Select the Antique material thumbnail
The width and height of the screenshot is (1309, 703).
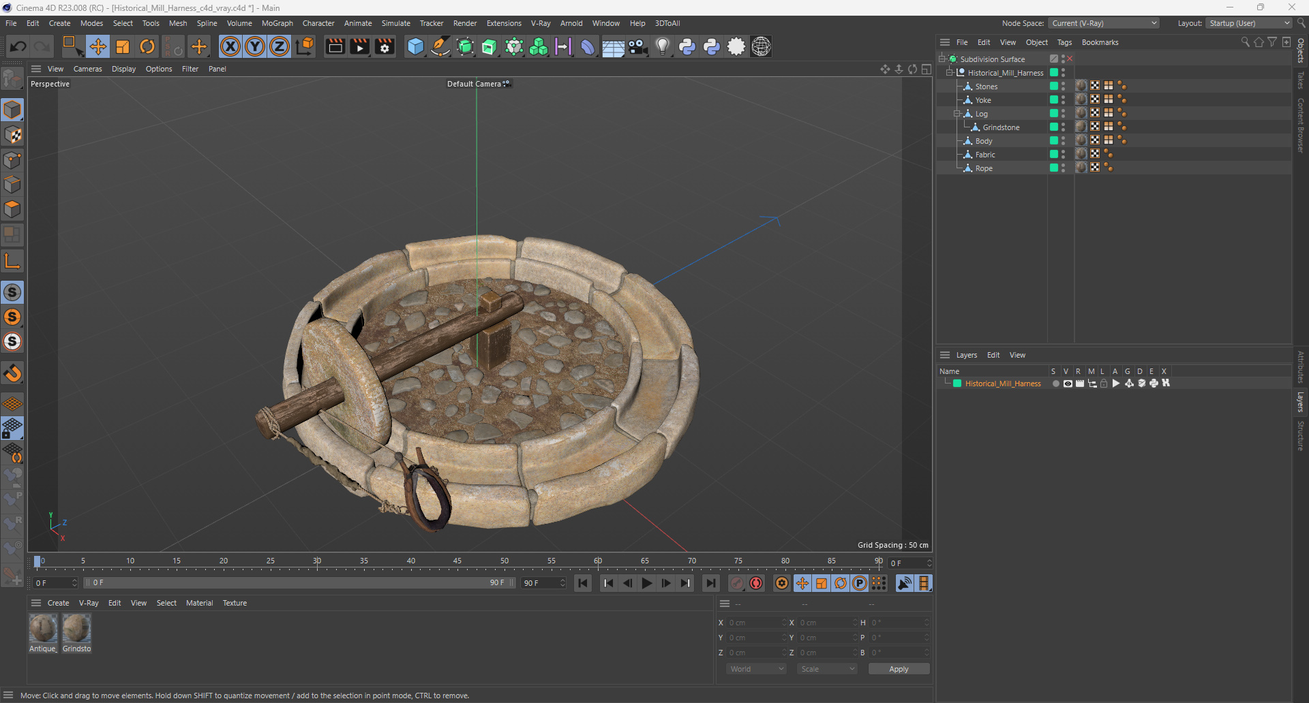(43, 628)
